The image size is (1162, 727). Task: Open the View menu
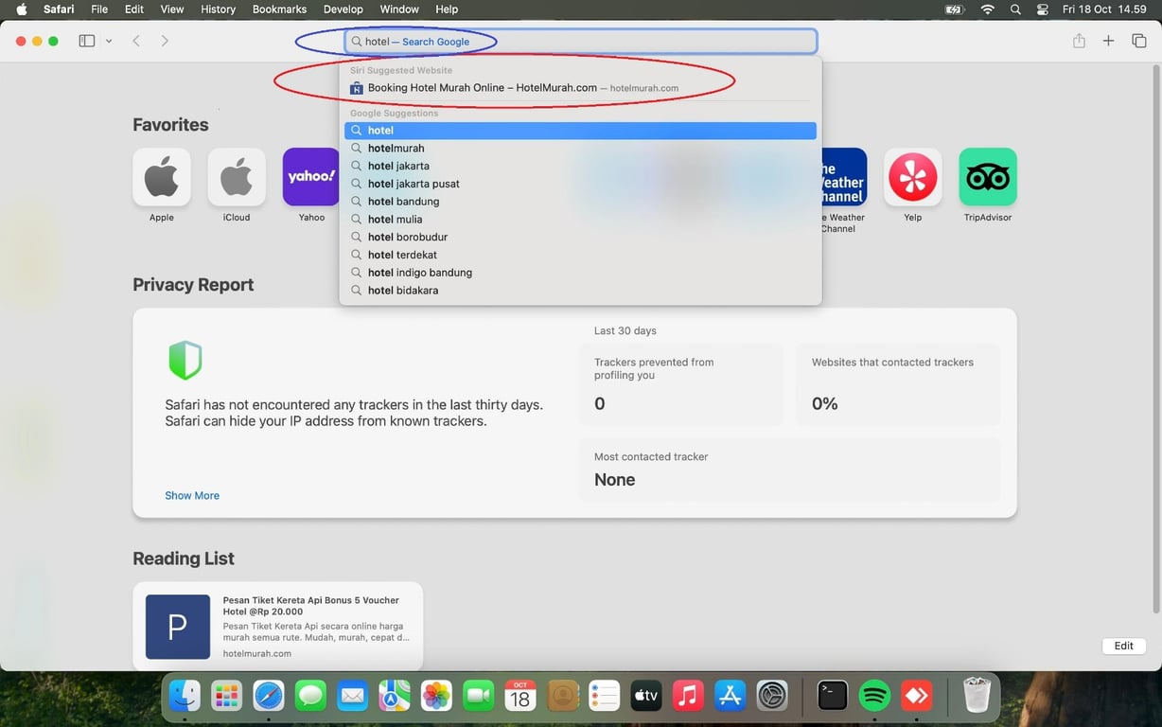[172, 9]
